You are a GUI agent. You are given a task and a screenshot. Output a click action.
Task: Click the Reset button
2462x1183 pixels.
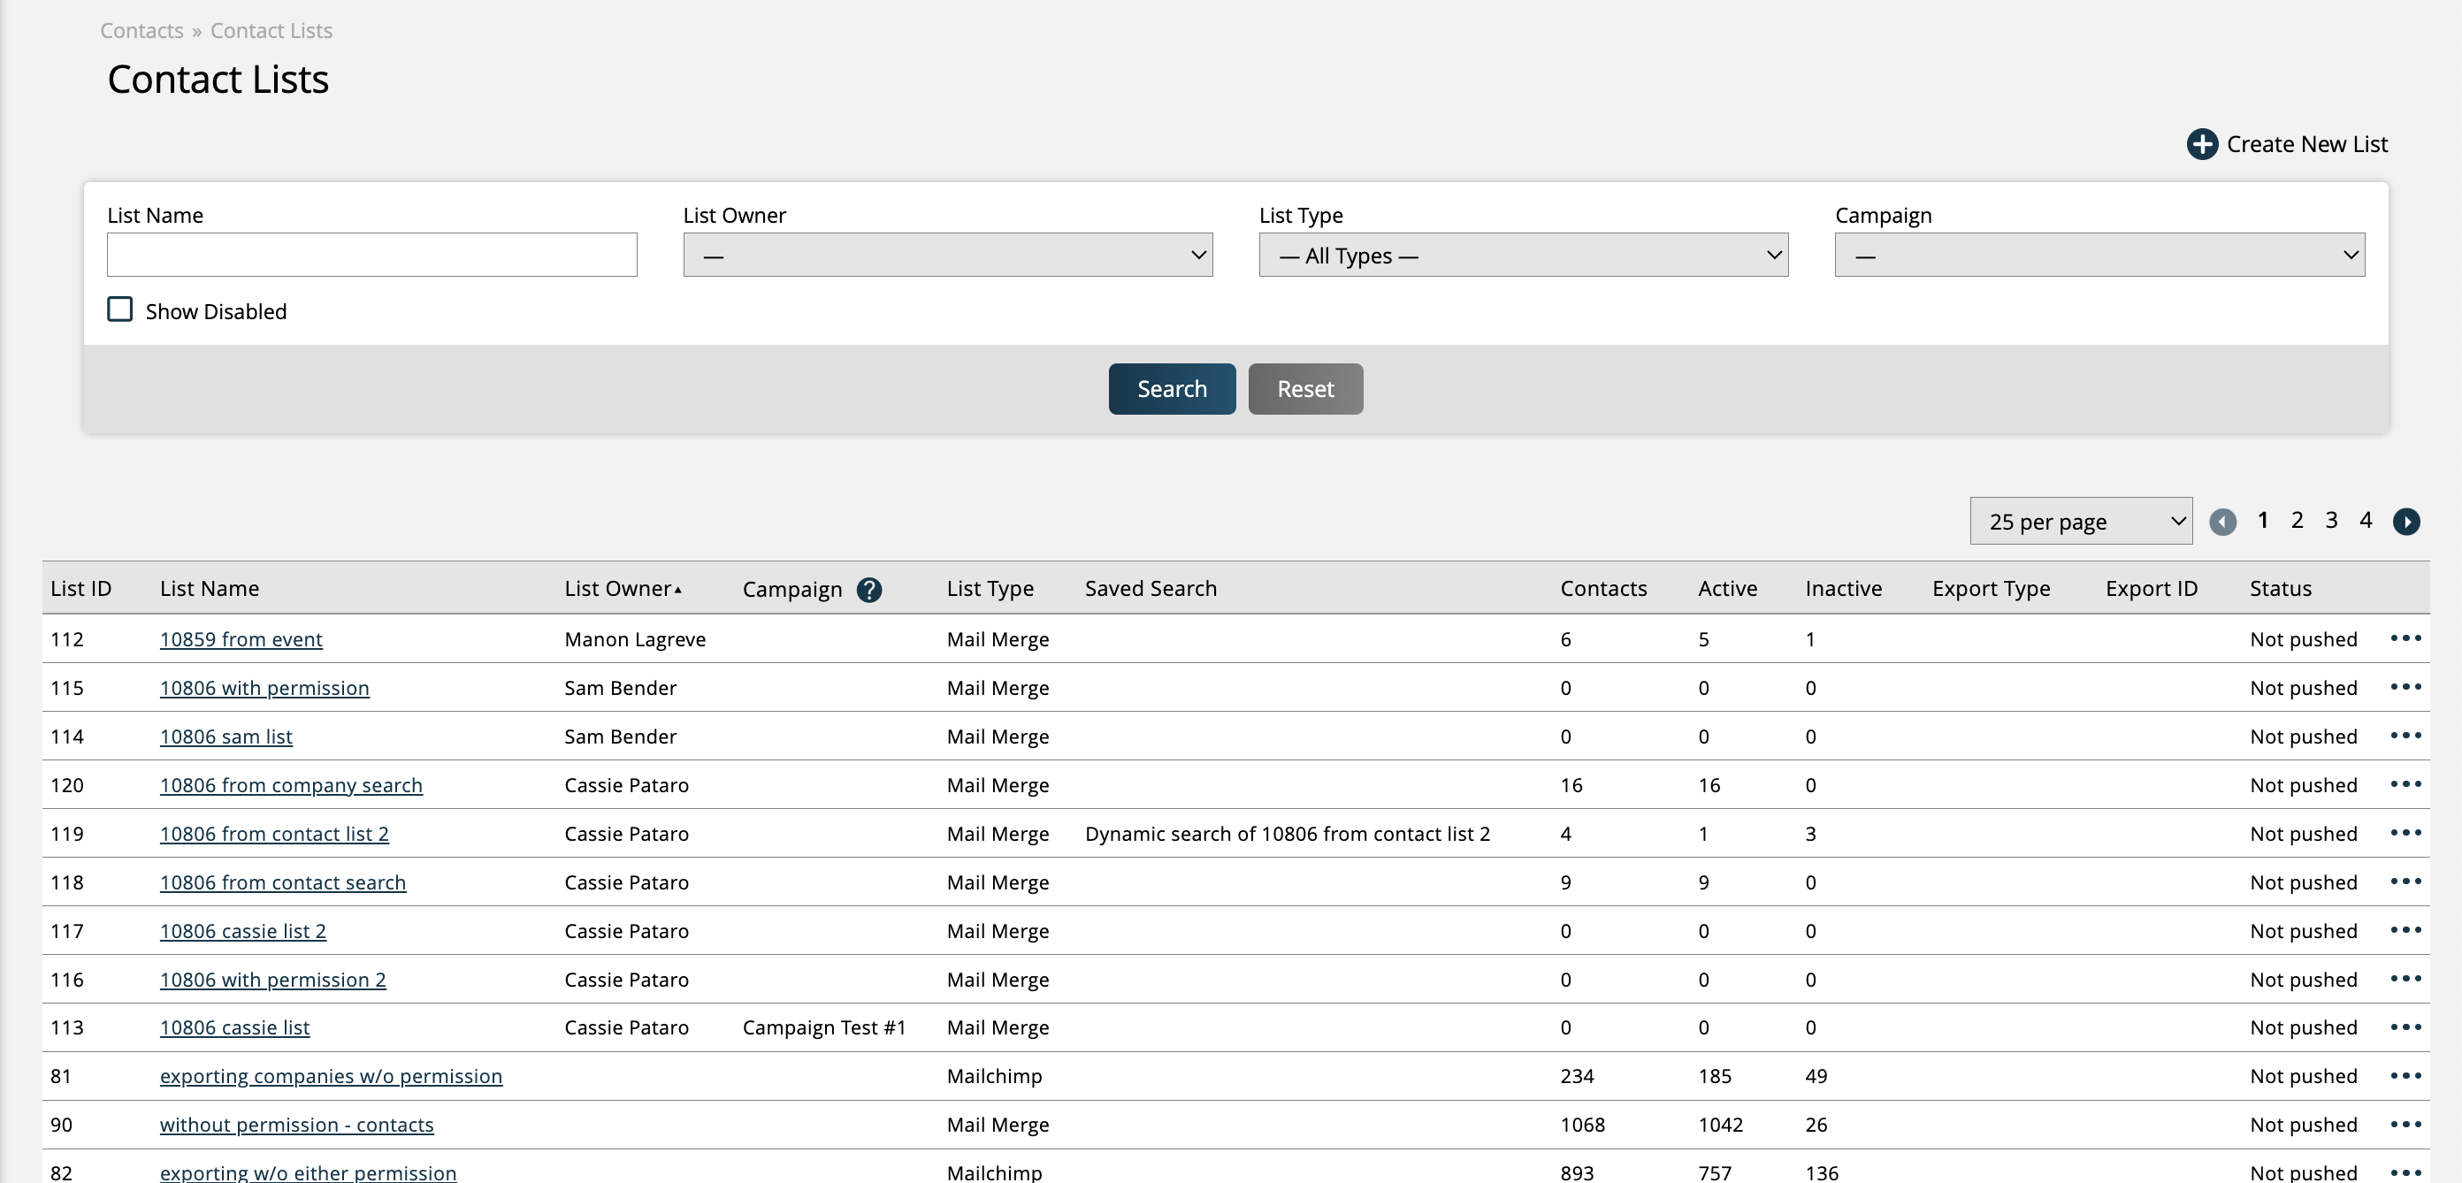pyautogui.click(x=1304, y=389)
